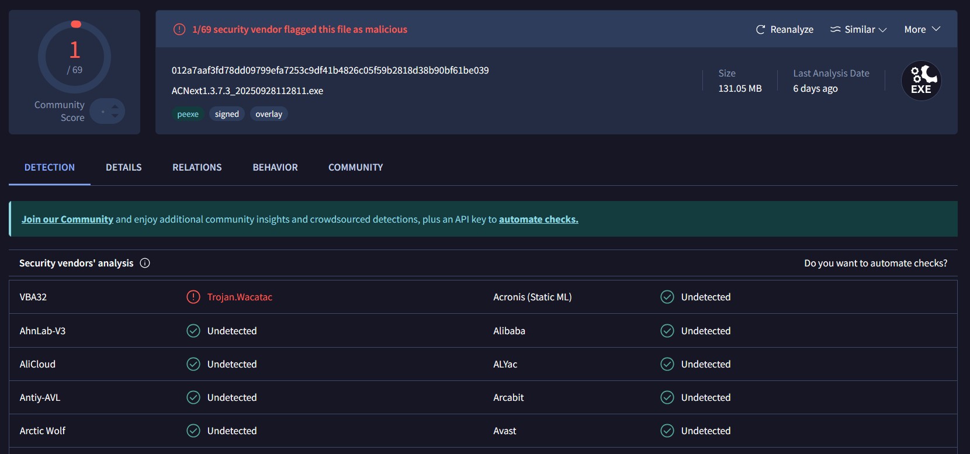This screenshot has width=970, height=454.
Task: Click the peexe tag chip
Action: (x=188, y=114)
